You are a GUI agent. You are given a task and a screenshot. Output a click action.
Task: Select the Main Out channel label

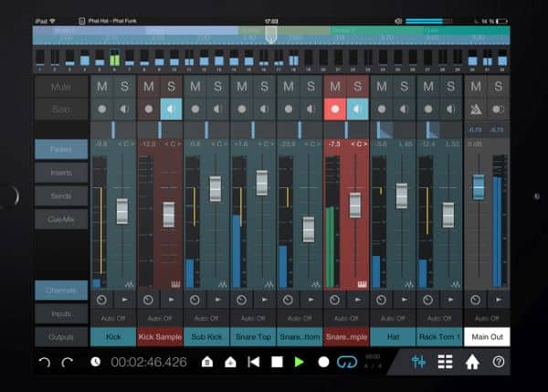(487, 337)
